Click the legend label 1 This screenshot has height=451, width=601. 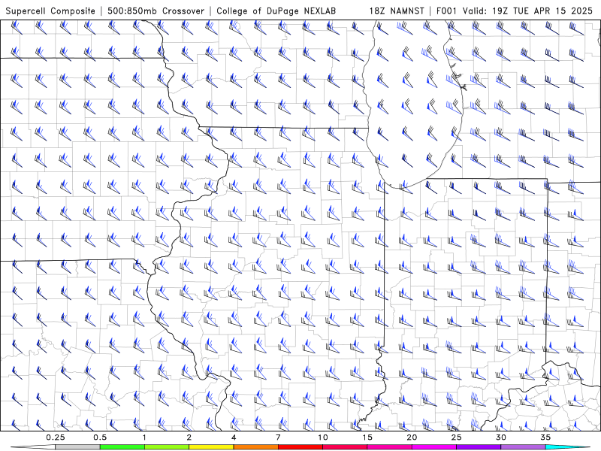(x=144, y=437)
